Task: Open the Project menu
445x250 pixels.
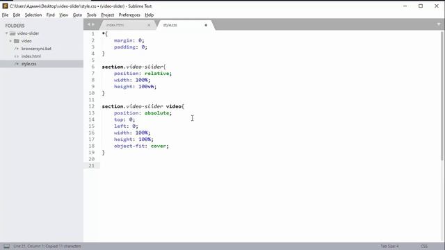Action: pos(107,15)
